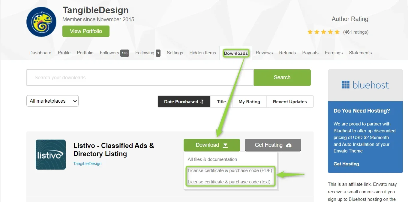Click the cloud icon on Get Hosting
408x202 pixels.
coord(289,145)
